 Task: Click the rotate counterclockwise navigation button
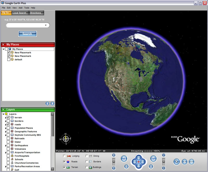[124, 158]
